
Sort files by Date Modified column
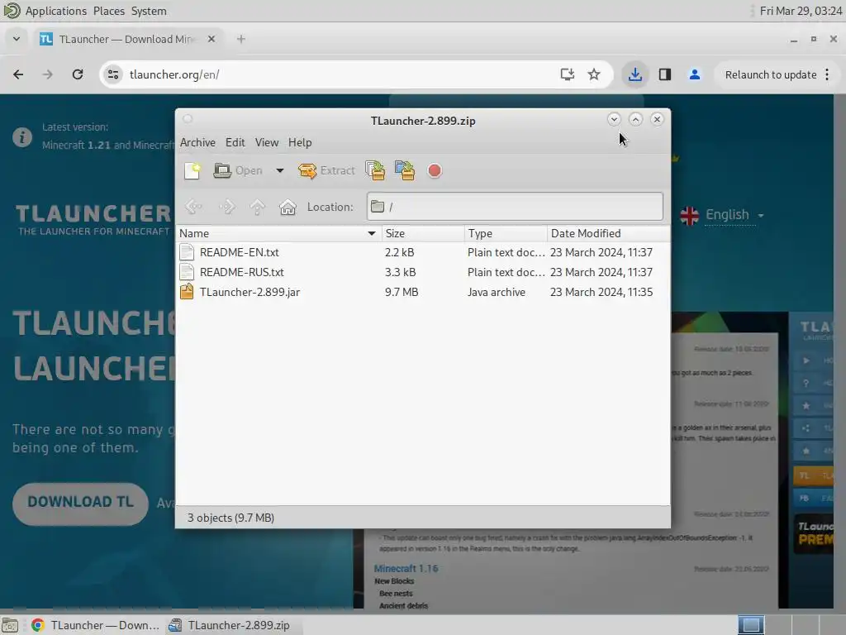608,233
